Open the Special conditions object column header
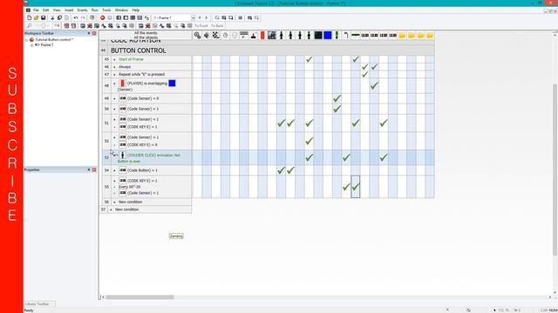This screenshot has height=313, width=558. pyautogui.click(x=198, y=35)
